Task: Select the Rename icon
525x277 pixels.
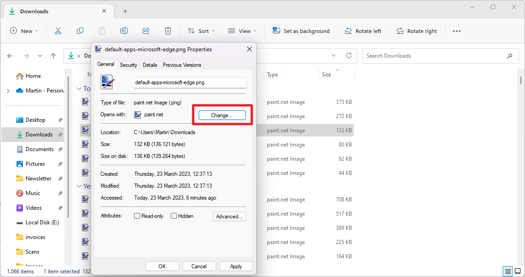Action: [124, 30]
